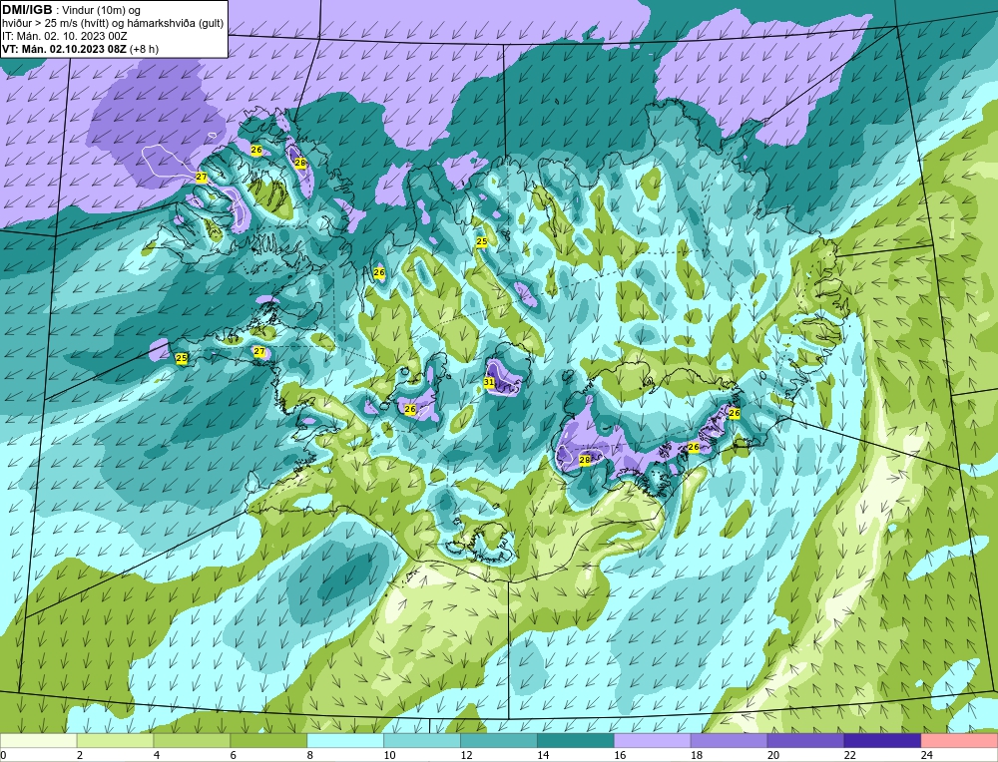Click the legend scale value 8
Viewport: 998px width, 762px height.
tap(310, 755)
